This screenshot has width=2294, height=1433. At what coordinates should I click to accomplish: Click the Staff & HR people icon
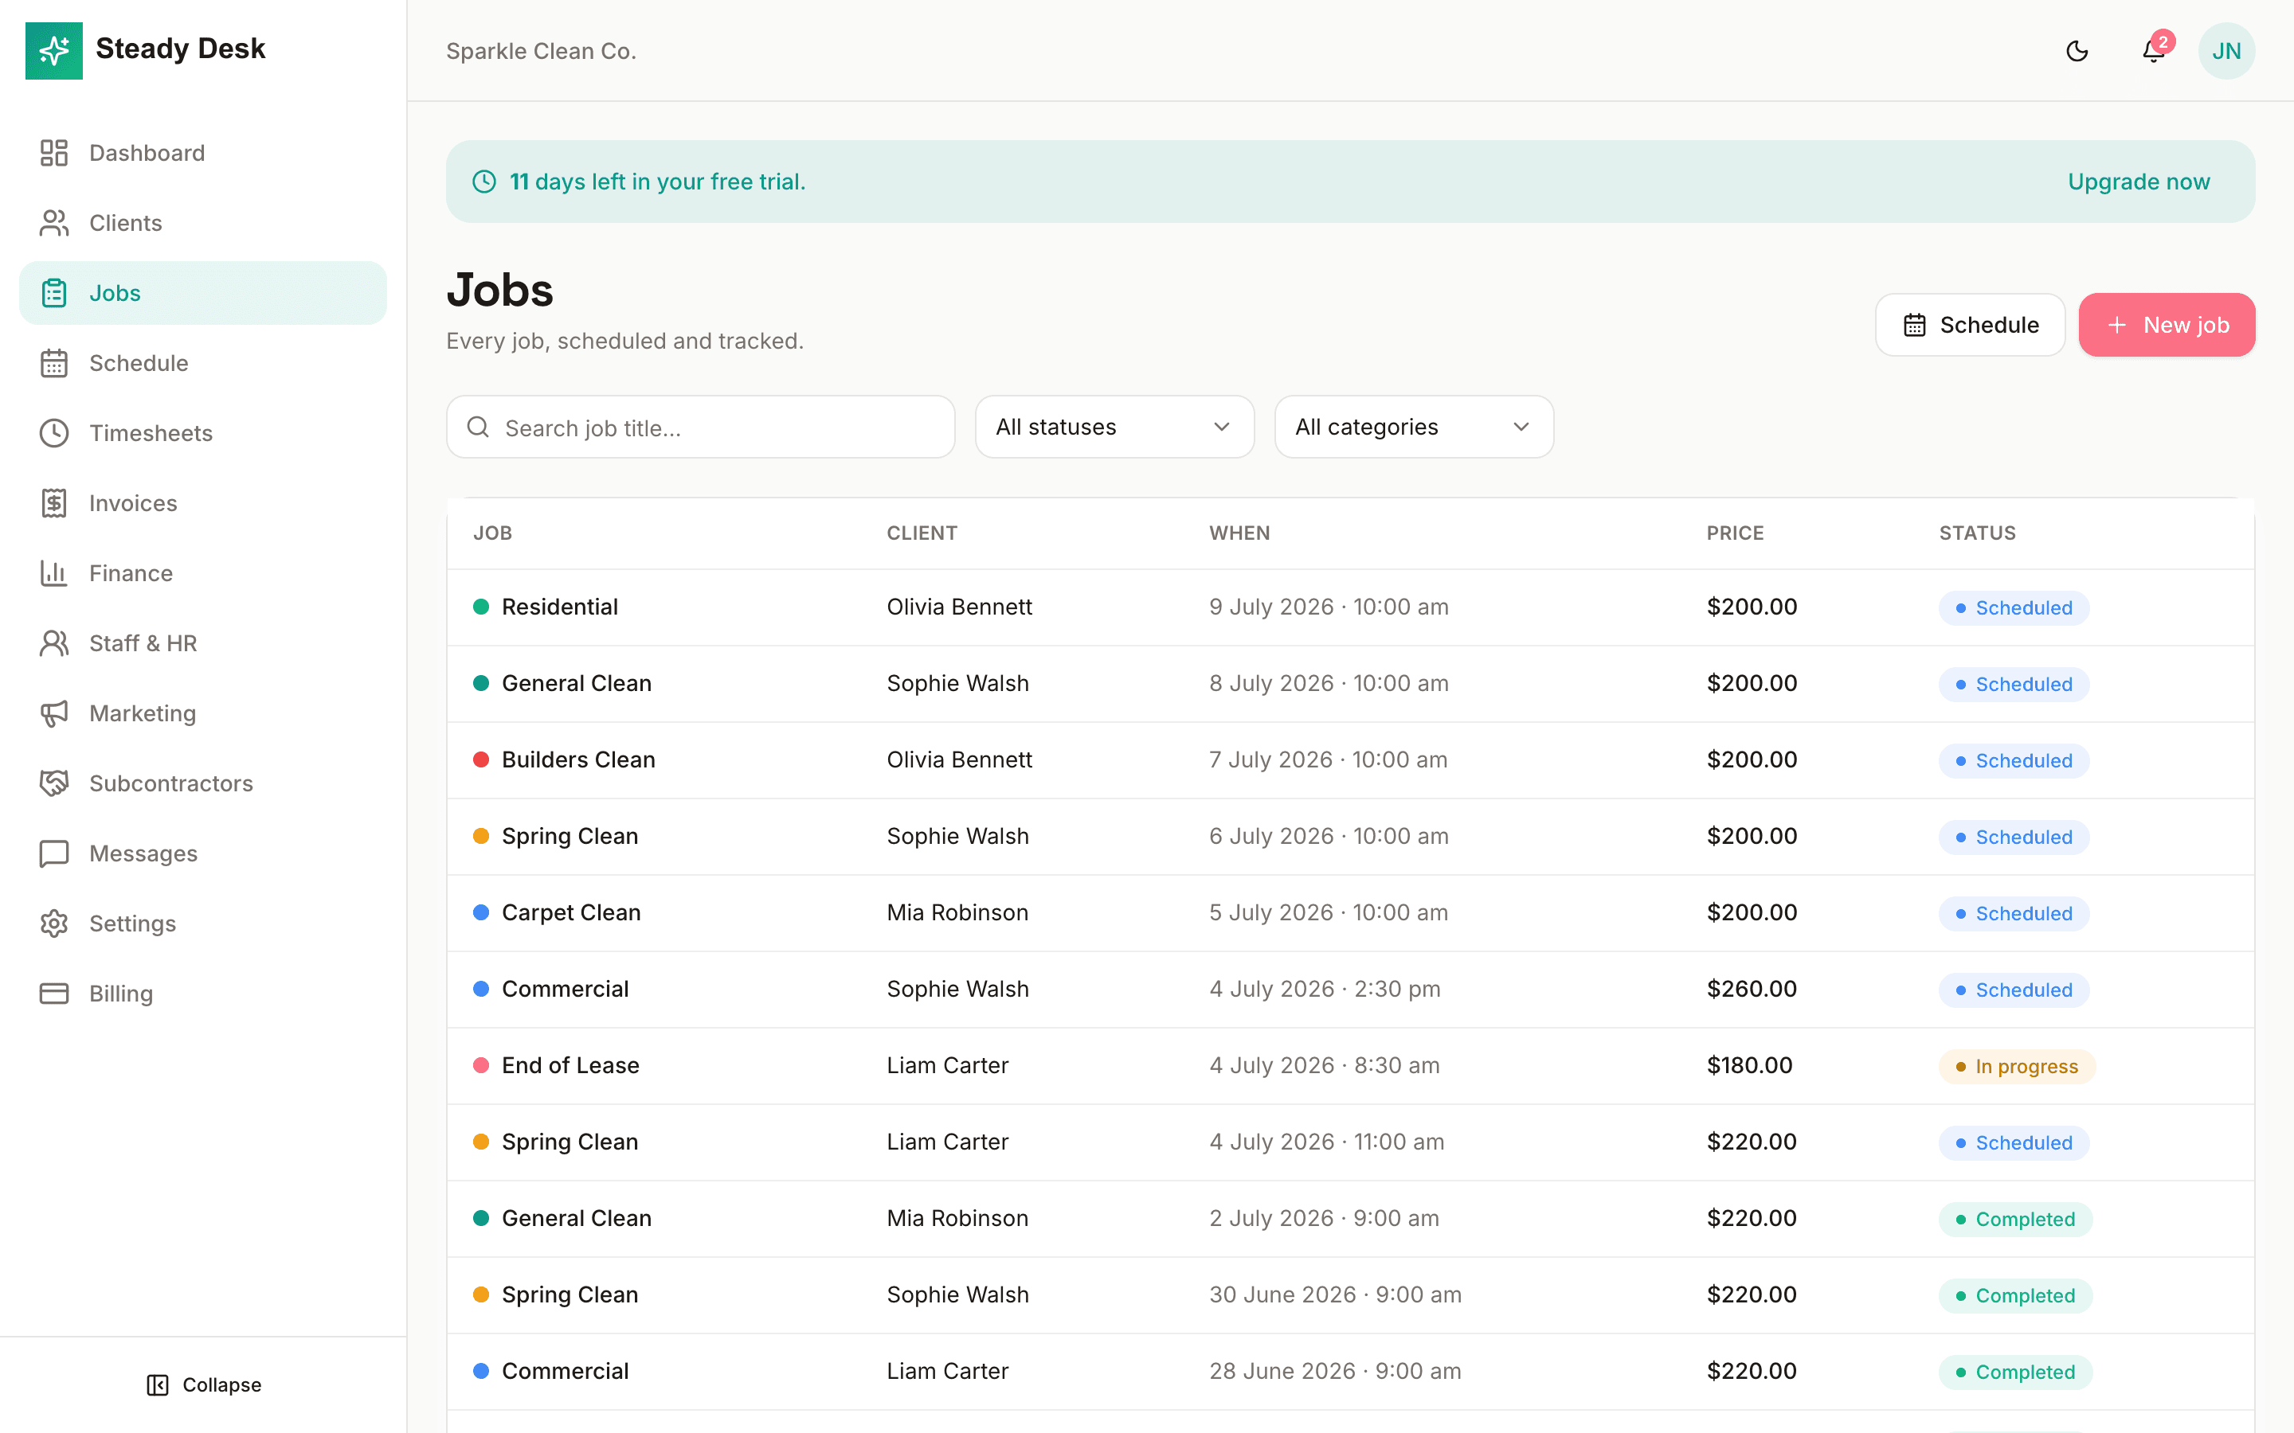54,643
